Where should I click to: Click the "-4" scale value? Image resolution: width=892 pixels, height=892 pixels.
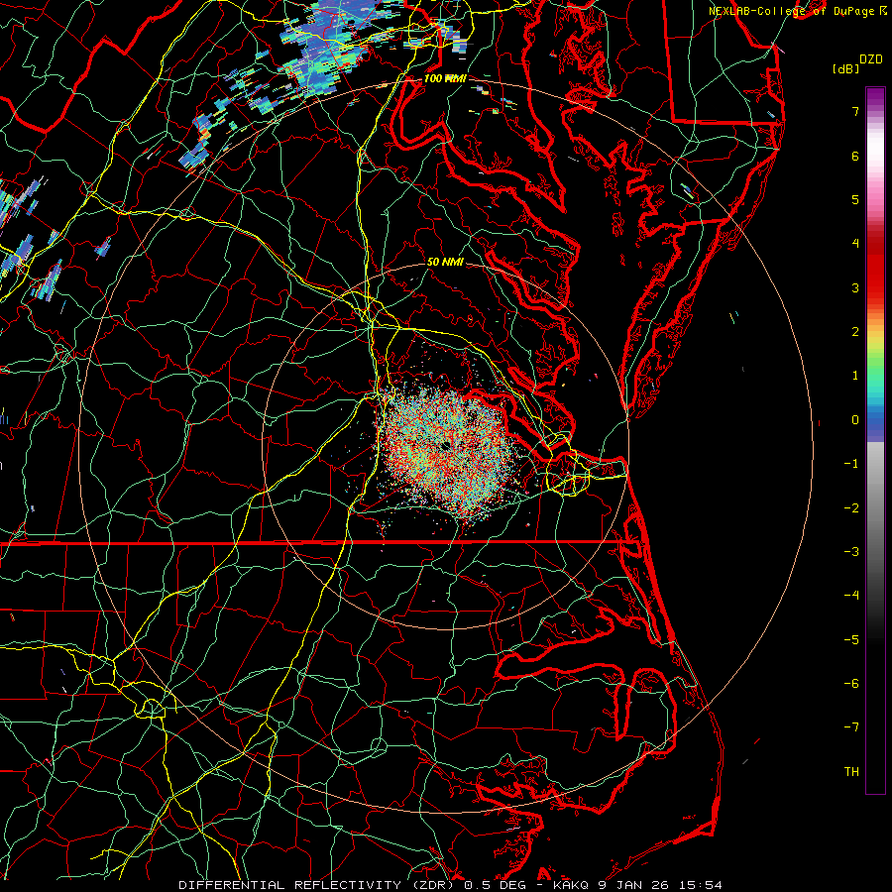pyautogui.click(x=851, y=596)
